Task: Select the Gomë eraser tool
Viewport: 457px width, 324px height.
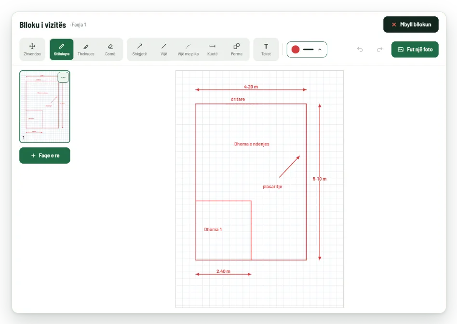Action: 110,50
